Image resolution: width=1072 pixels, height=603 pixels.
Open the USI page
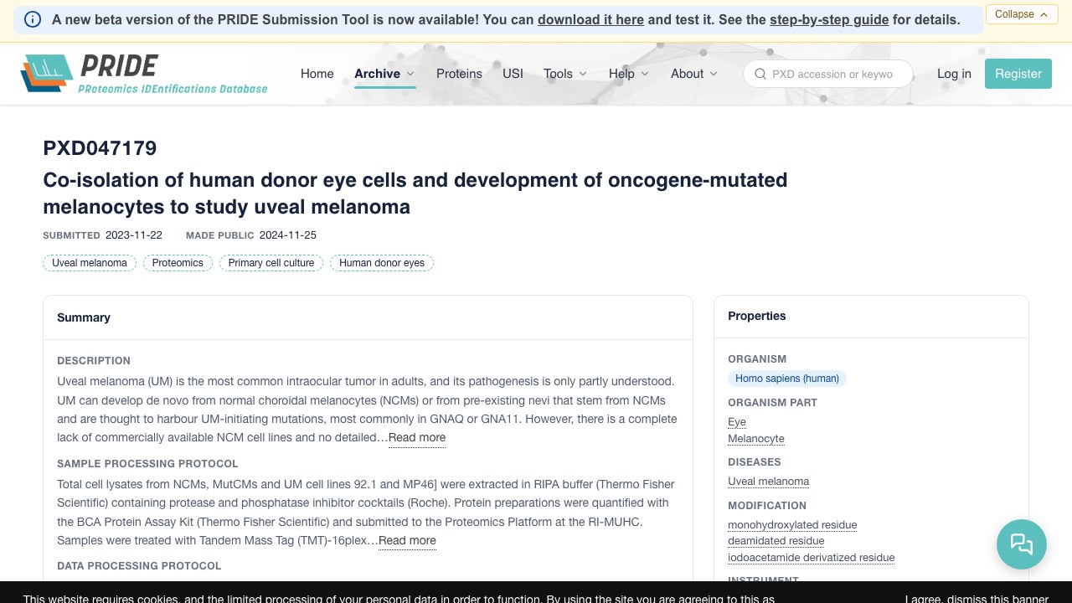click(x=513, y=74)
